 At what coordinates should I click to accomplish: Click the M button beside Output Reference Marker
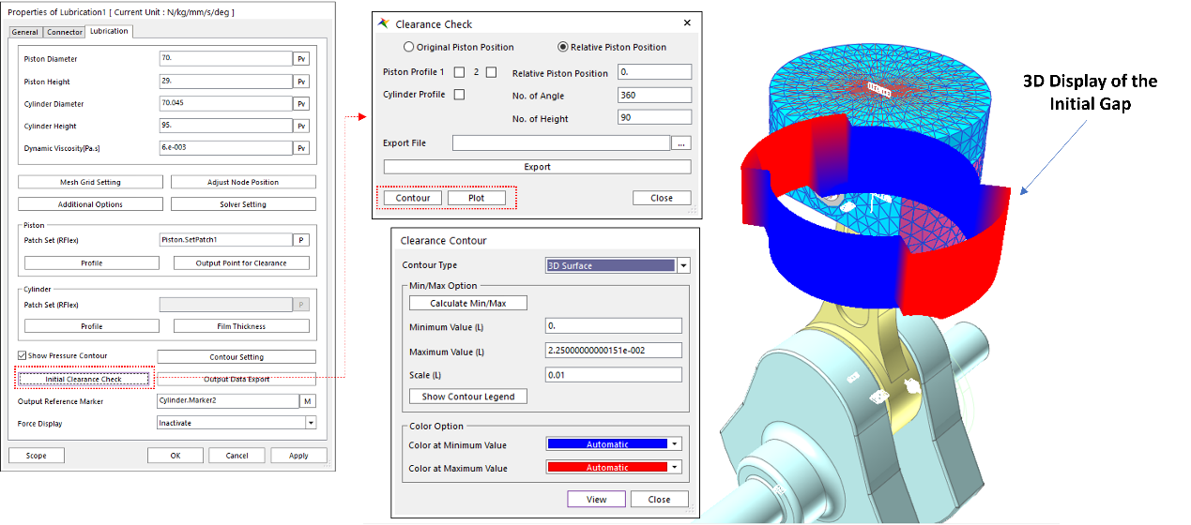[307, 401]
